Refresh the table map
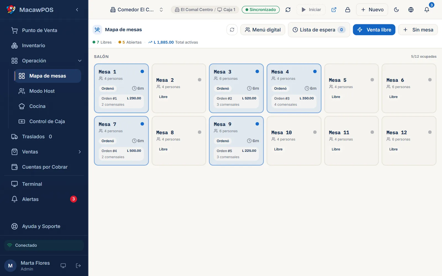This screenshot has width=442, height=276. [232, 30]
